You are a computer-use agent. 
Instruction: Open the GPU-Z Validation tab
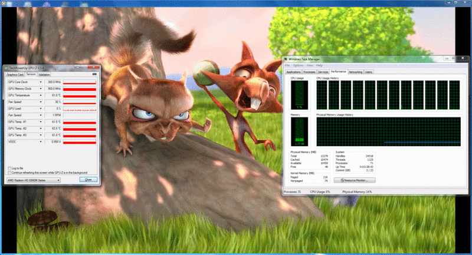pos(44,74)
